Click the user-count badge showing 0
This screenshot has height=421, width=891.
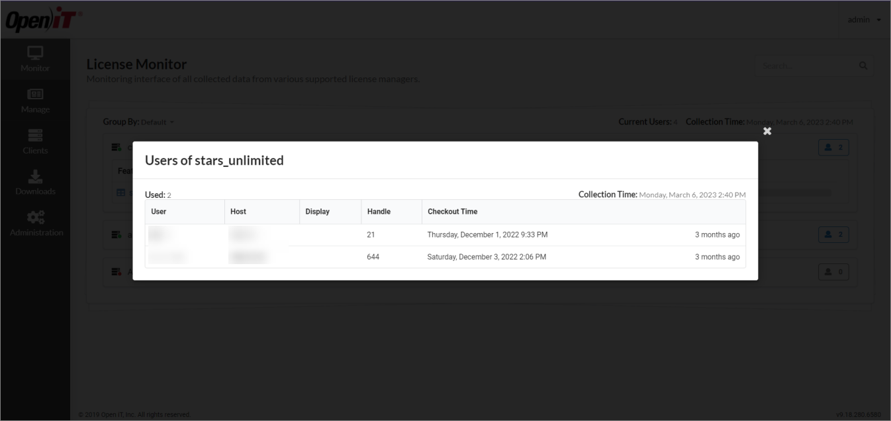click(x=833, y=271)
